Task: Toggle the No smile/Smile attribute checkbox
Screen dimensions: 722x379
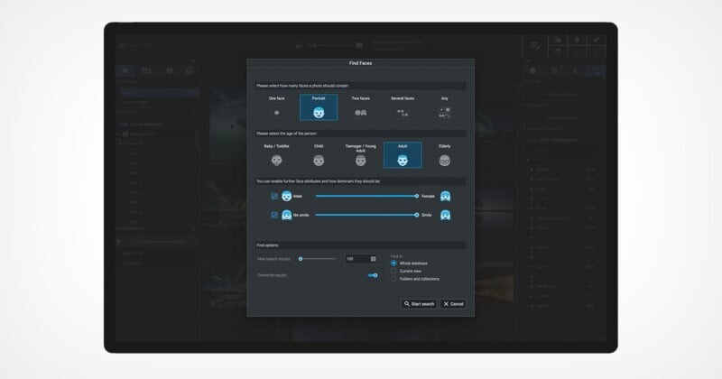Action: [x=274, y=215]
